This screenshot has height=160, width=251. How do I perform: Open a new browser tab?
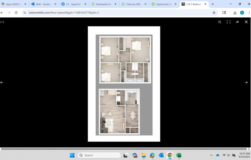(213, 4)
